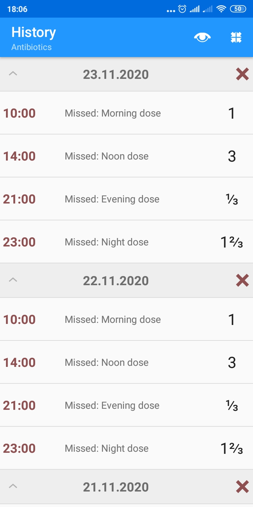
Task: Open 23.11.2020 missed Morning dose at 10:00
Action: coord(126,113)
